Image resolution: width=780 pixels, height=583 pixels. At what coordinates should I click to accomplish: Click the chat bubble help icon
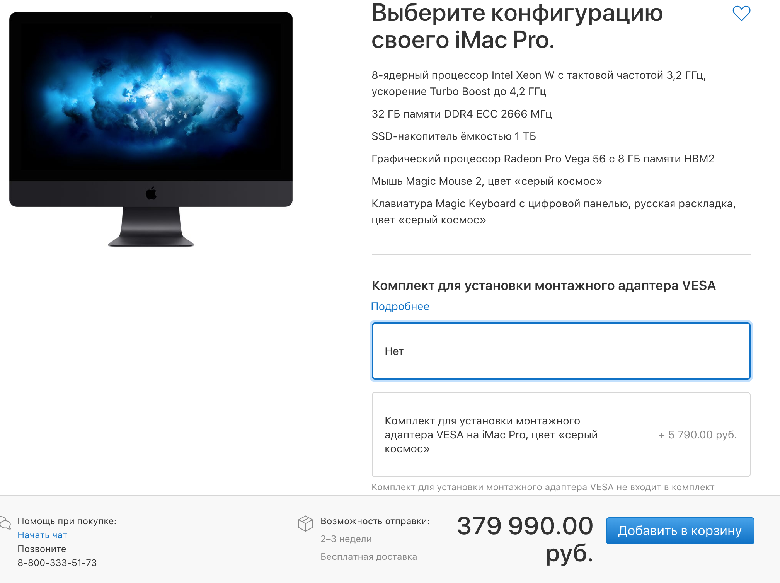[x=5, y=523]
